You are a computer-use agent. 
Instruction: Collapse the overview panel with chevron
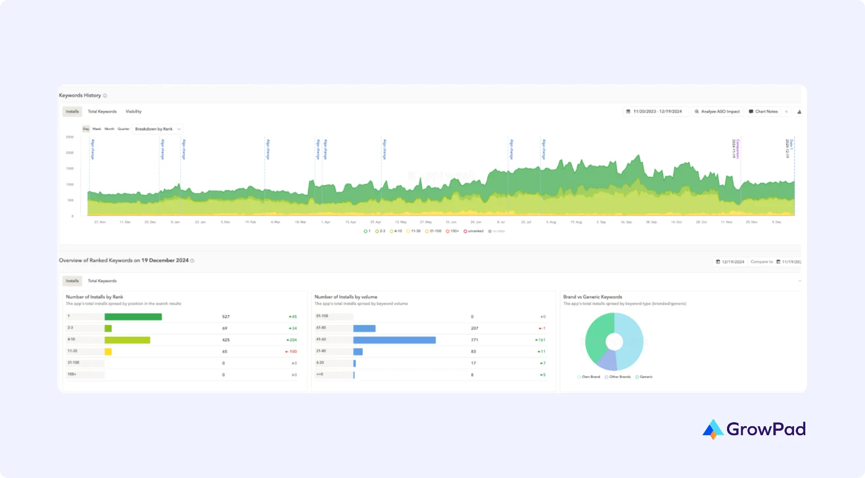(799, 280)
